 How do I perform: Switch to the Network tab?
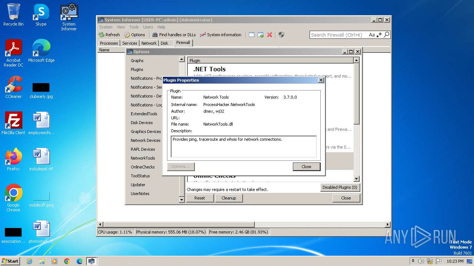tap(149, 43)
